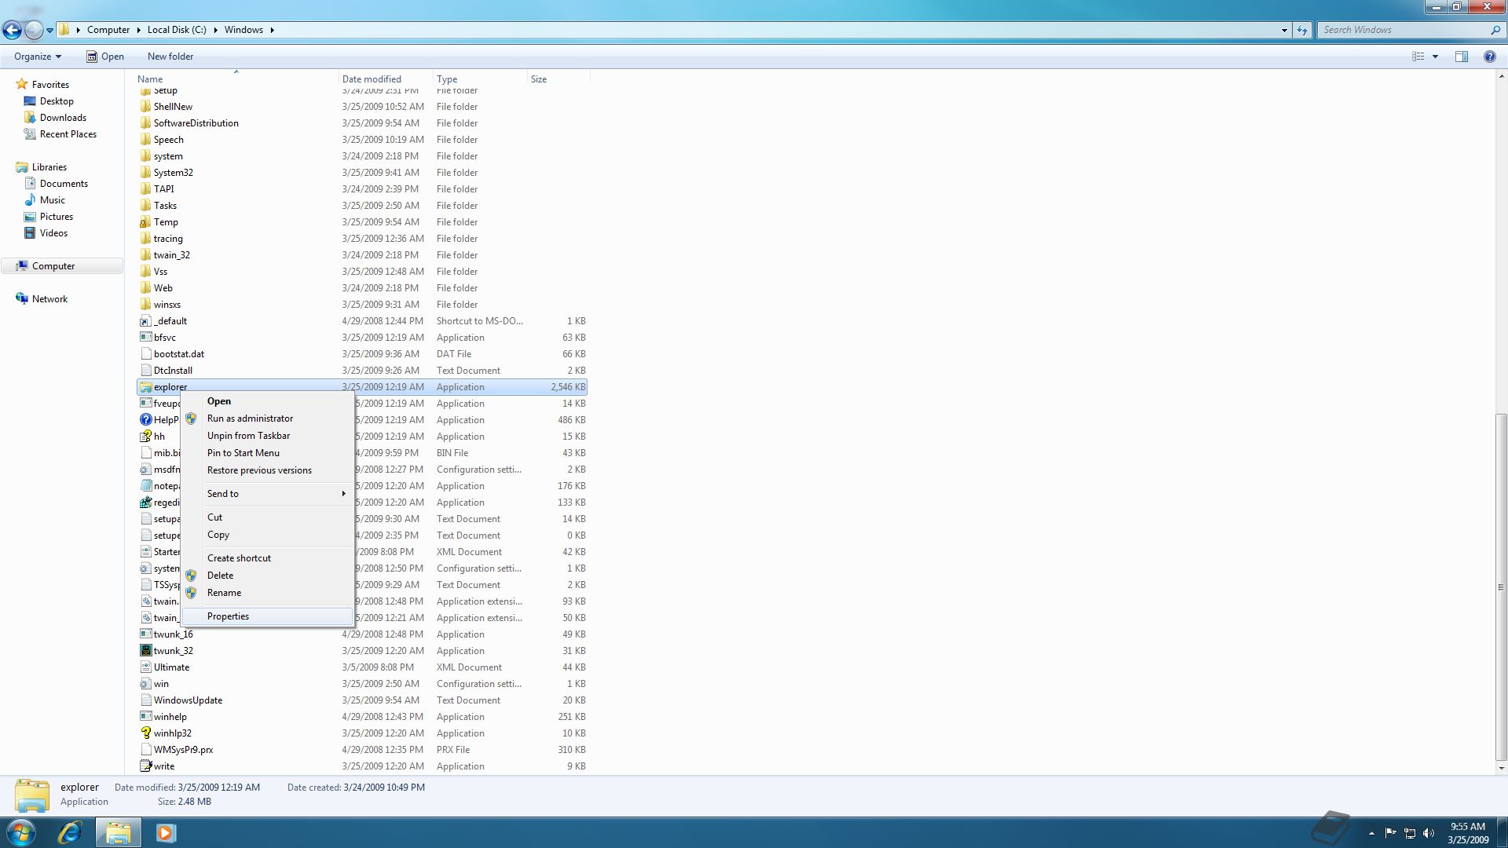Choose Create shortcut
The width and height of the screenshot is (1508, 848).
267,558
